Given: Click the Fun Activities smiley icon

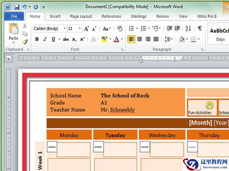Looking at the screenshot, I should point(209,106).
